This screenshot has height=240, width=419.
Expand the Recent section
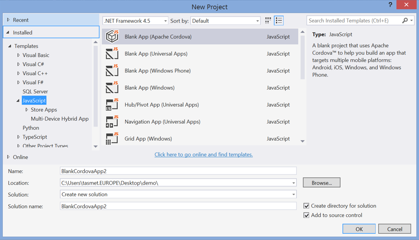pyautogui.click(x=8, y=20)
